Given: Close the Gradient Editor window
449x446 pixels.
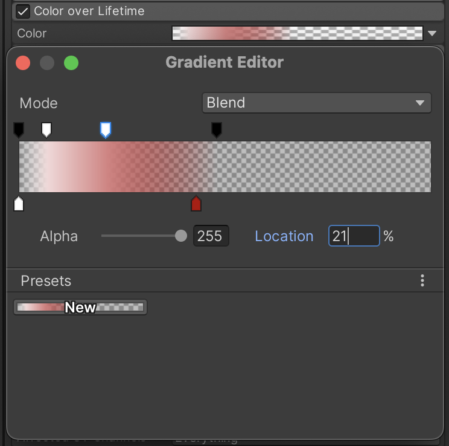Looking at the screenshot, I should [23, 63].
